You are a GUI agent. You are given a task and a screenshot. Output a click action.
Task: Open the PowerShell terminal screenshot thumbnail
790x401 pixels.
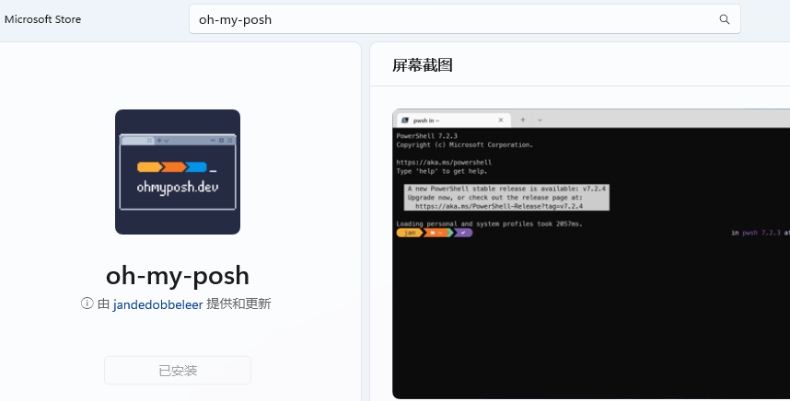pos(591,254)
